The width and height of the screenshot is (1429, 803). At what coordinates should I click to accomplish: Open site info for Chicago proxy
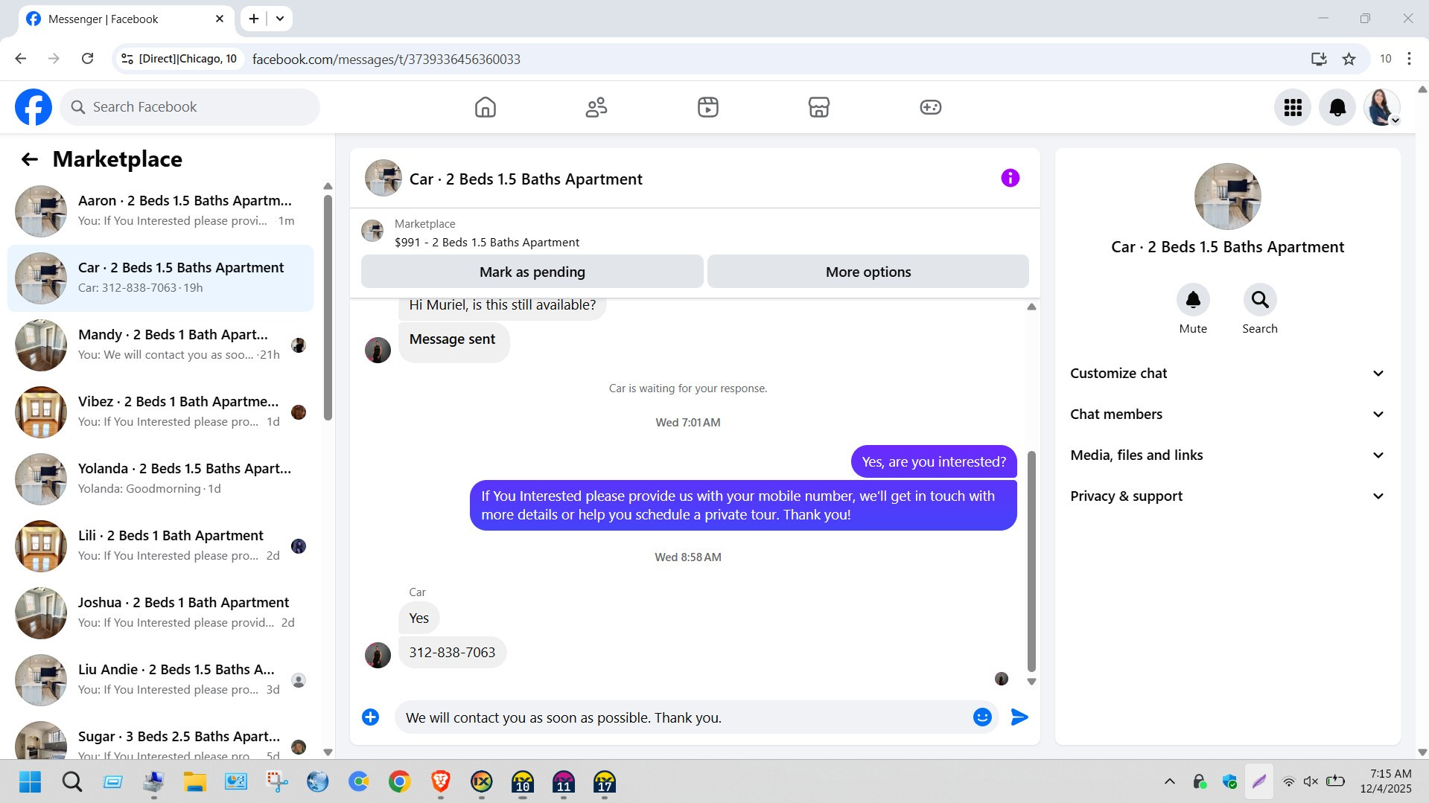(x=179, y=59)
